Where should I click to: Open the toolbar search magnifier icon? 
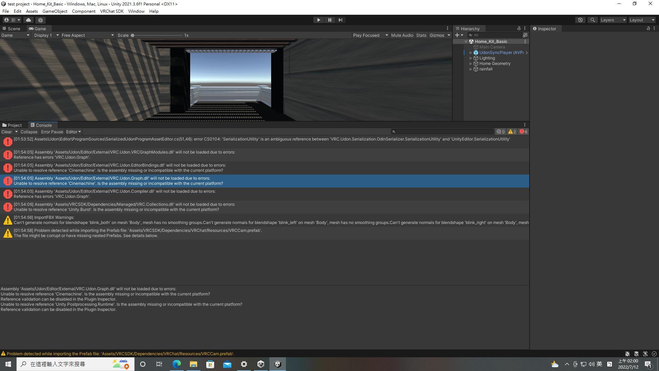pyautogui.click(x=592, y=20)
